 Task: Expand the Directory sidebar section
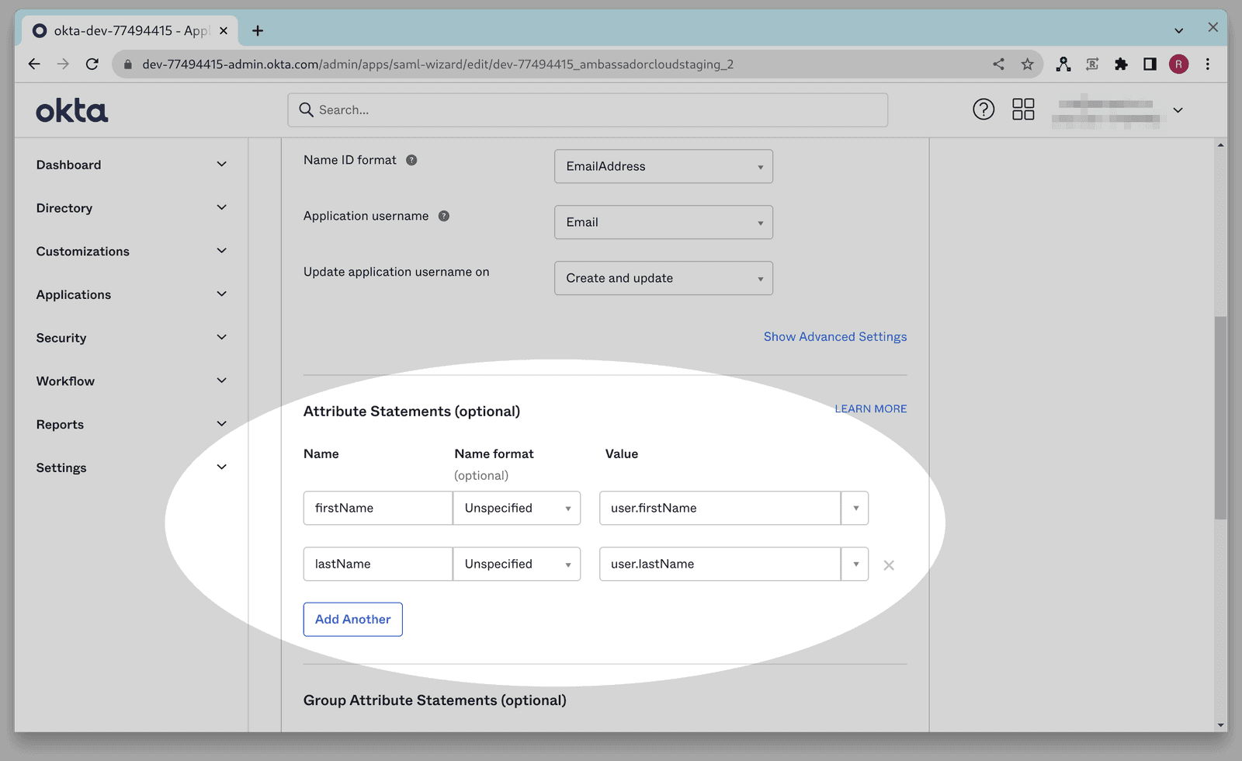coord(222,207)
